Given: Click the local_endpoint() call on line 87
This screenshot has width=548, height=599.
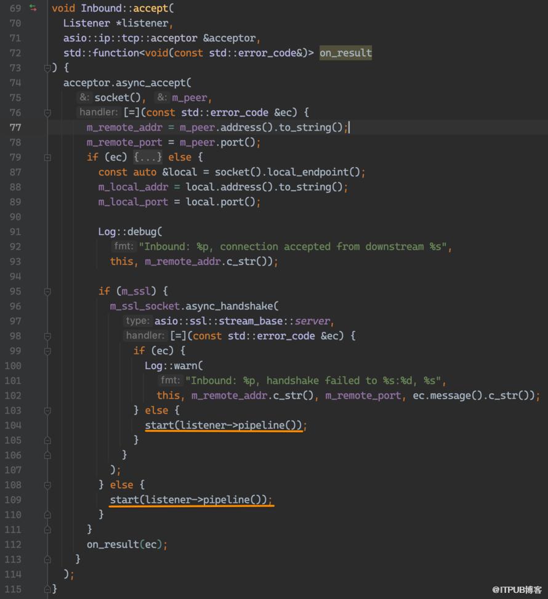Looking at the screenshot, I should tap(313, 172).
